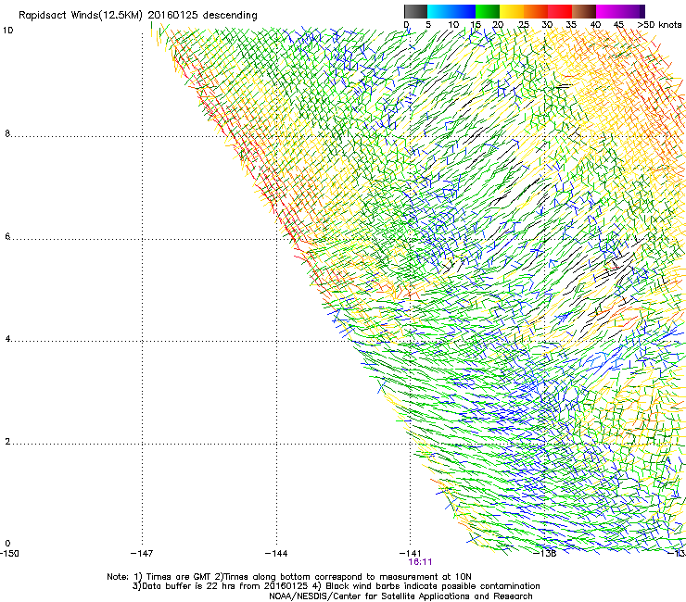Click the '>50 knots' legend label
The height and width of the screenshot is (602, 686).
click(659, 25)
